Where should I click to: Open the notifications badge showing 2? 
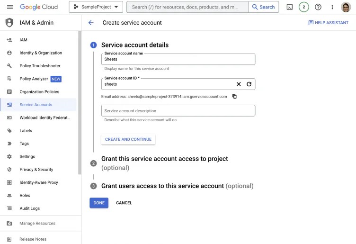tap(304, 7)
